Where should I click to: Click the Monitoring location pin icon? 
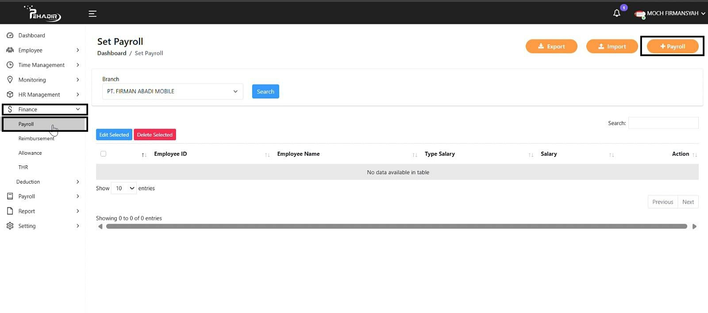[x=10, y=80]
